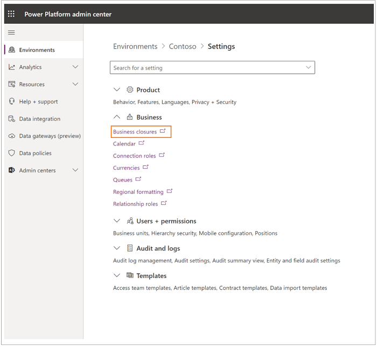Open the Relationship roles link
The width and height of the screenshot is (377, 347).
[x=135, y=204]
